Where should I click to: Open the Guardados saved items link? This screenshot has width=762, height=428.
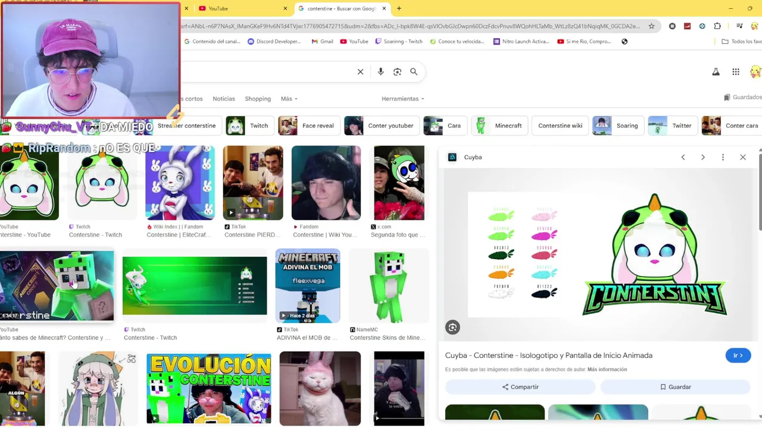[743, 97]
